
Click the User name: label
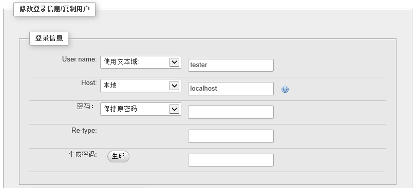(80, 59)
